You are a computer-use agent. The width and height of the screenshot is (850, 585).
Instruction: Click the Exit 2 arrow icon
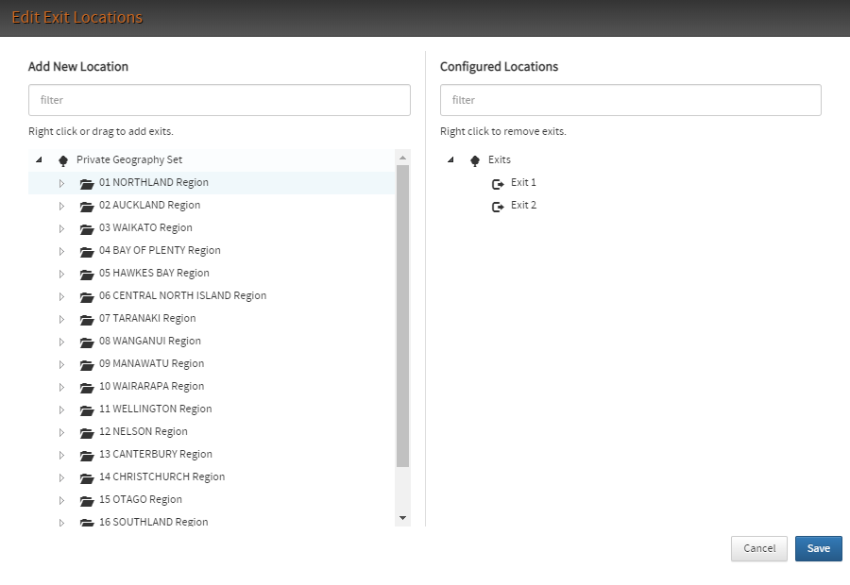[x=498, y=206]
